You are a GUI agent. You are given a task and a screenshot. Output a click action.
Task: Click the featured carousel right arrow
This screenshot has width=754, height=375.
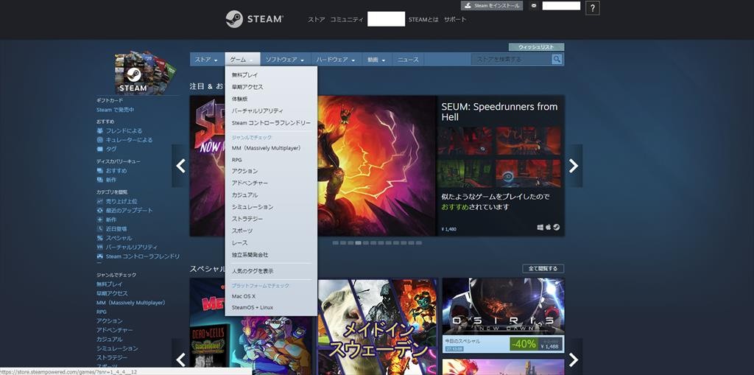click(x=574, y=166)
